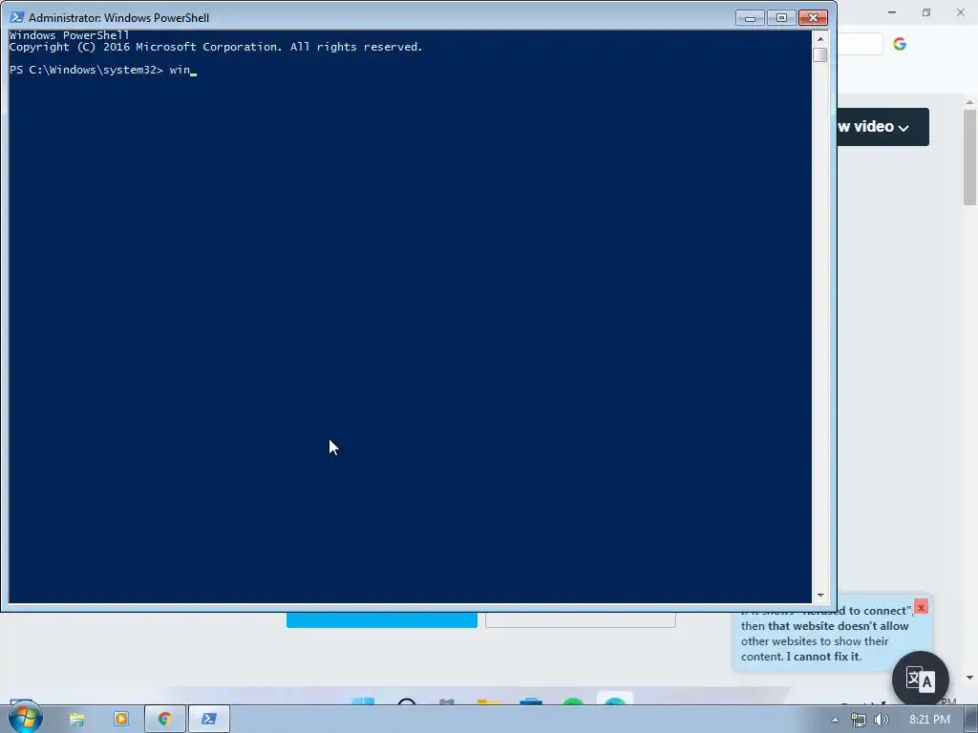Click the PowerShell prompt line 'win'
978x733 pixels.
pyautogui.click(x=103, y=70)
